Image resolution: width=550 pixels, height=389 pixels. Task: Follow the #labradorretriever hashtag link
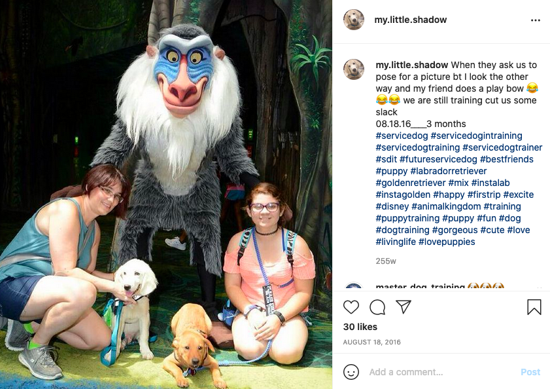[448, 171]
